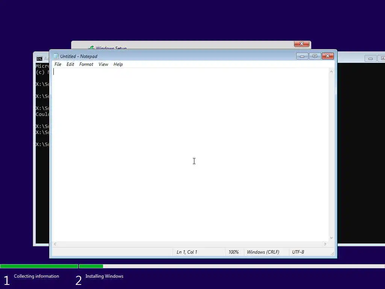
Task: Click the vertical scrollbar up arrow in Notepad
Action: click(x=332, y=71)
